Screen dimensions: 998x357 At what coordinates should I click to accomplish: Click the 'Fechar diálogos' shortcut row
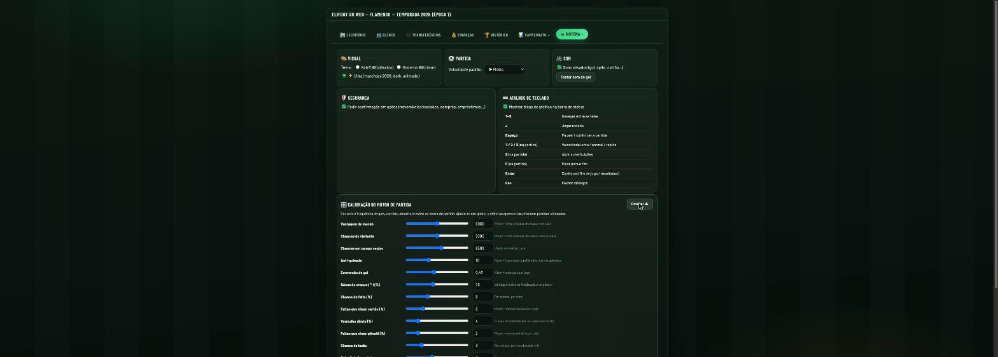click(x=578, y=183)
